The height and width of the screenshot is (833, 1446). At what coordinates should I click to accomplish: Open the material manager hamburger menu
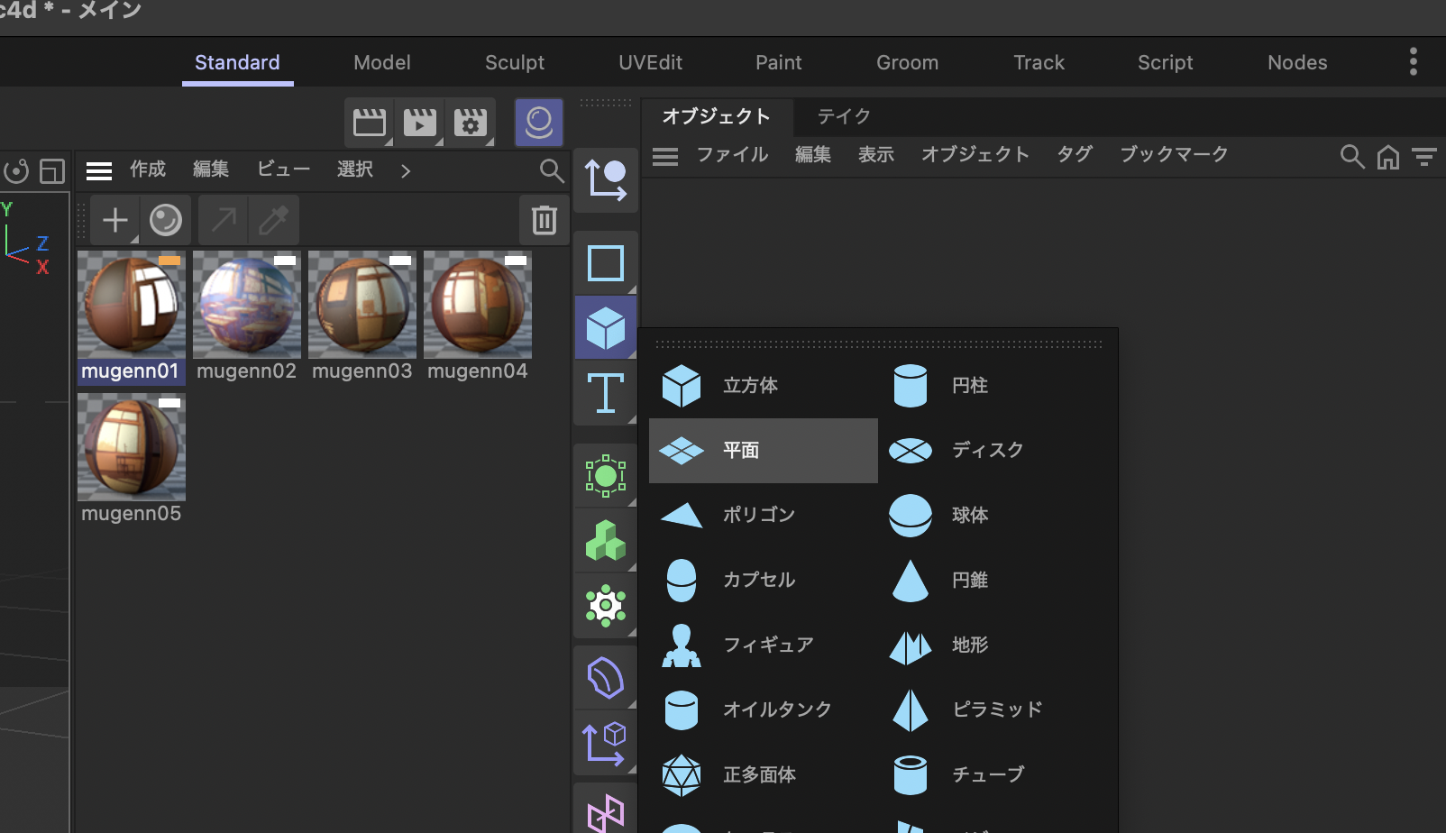coord(99,170)
